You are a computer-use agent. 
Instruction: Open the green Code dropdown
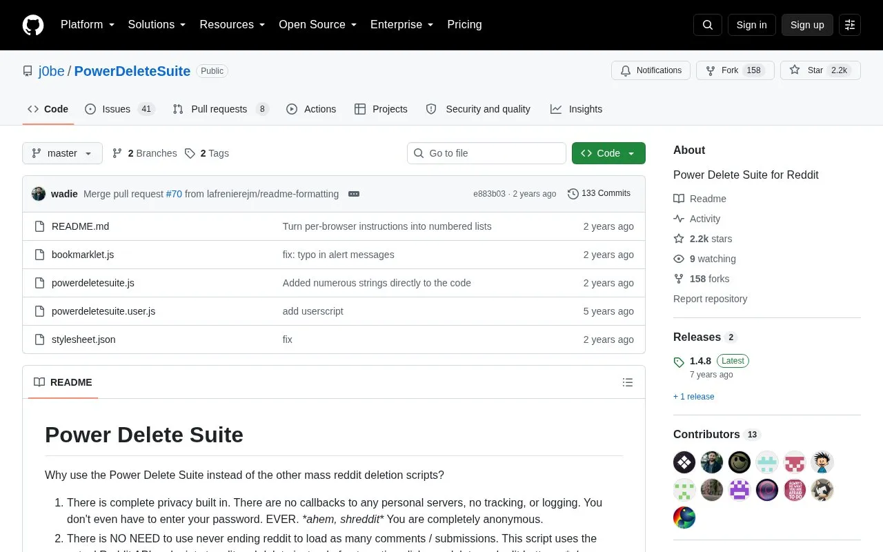coord(608,153)
